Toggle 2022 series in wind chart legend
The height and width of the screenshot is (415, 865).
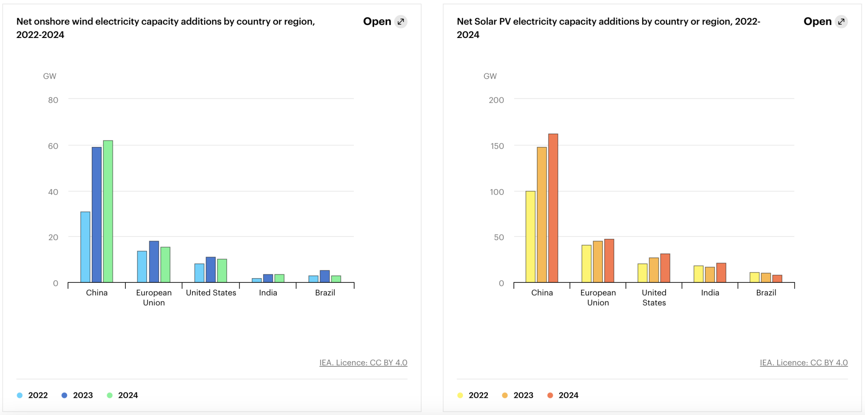click(32, 395)
